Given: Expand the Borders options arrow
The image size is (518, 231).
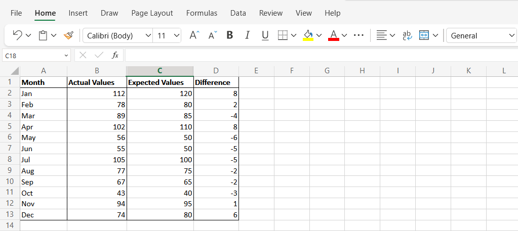Looking at the screenshot, I should 294,35.
